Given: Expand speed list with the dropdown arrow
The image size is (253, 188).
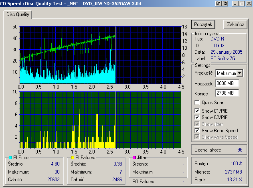Looking at the screenshot, I should pyautogui.click(x=240, y=73).
